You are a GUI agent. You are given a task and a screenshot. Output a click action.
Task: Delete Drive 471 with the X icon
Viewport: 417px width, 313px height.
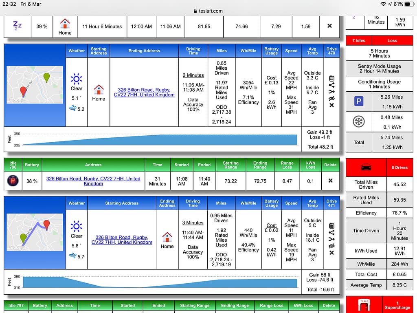[x=331, y=253]
